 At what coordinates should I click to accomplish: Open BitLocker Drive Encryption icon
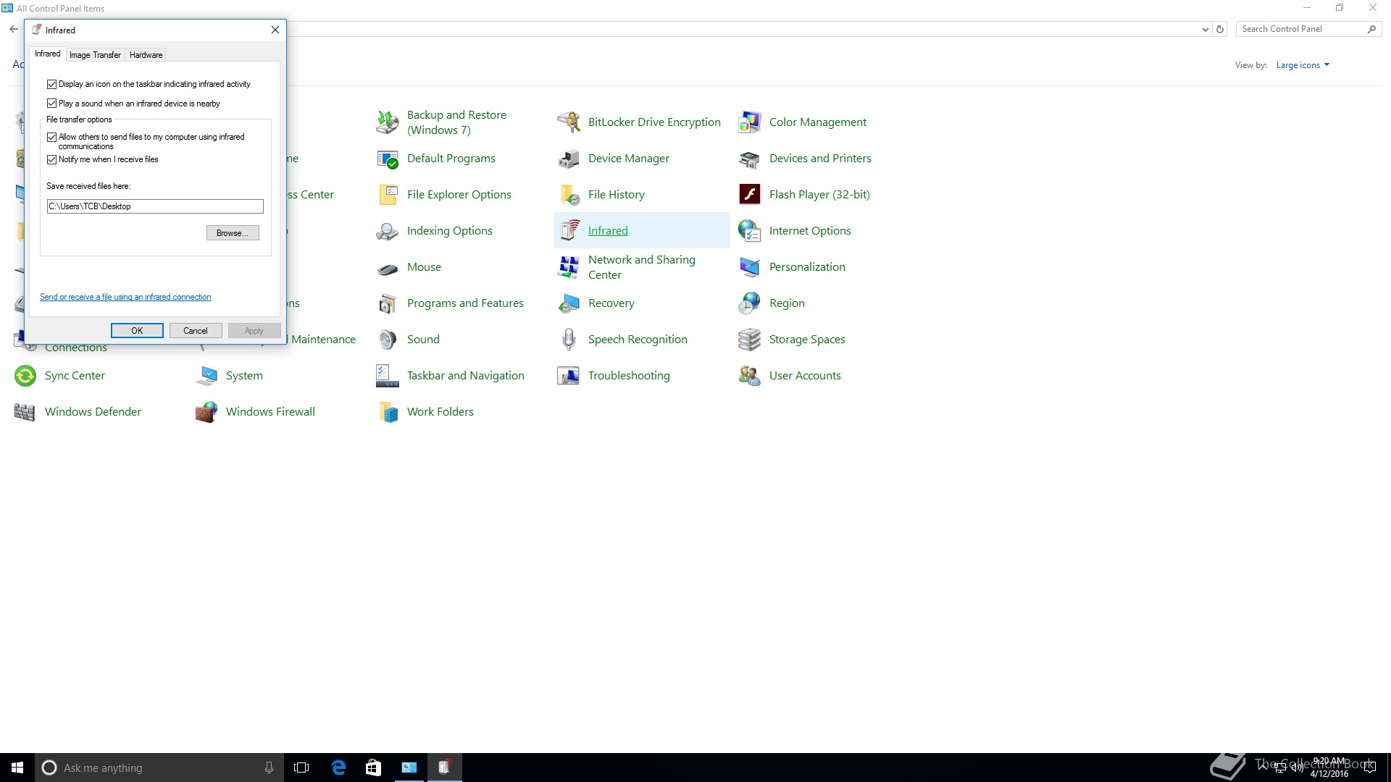[569, 122]
